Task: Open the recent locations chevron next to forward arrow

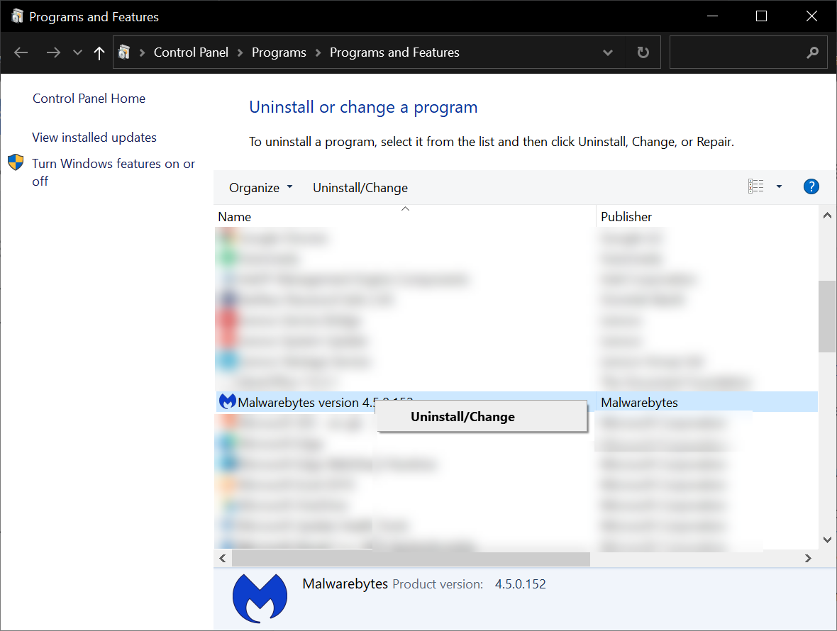Action: 77,52
